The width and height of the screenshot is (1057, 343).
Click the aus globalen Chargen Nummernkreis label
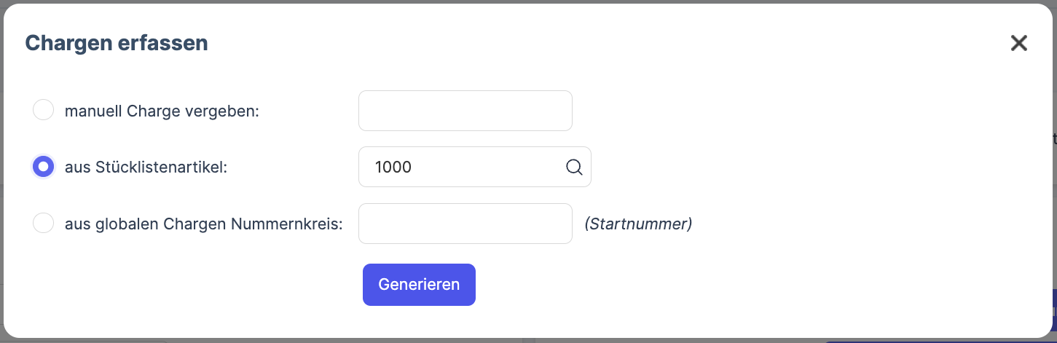[x=203, y=224]
